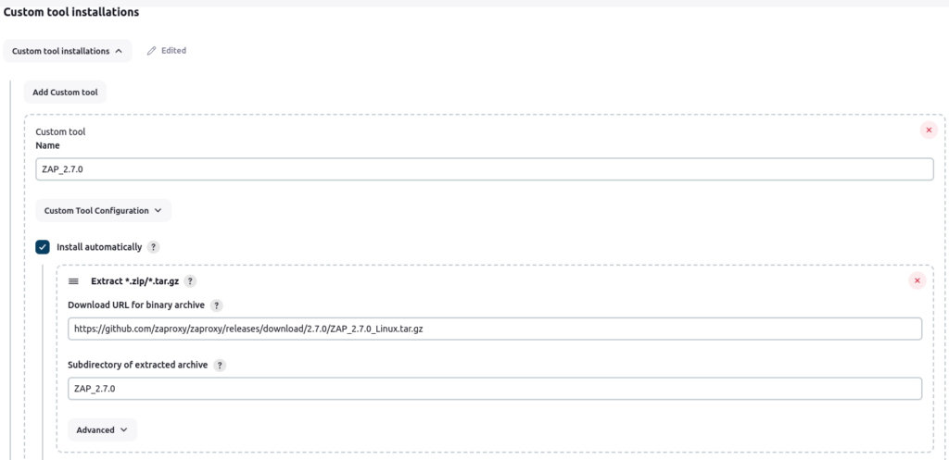Screen dimensions: 949x460
Task: Focus the custom tool Name field
Action: pyautogui.click(x=483, y=169)
